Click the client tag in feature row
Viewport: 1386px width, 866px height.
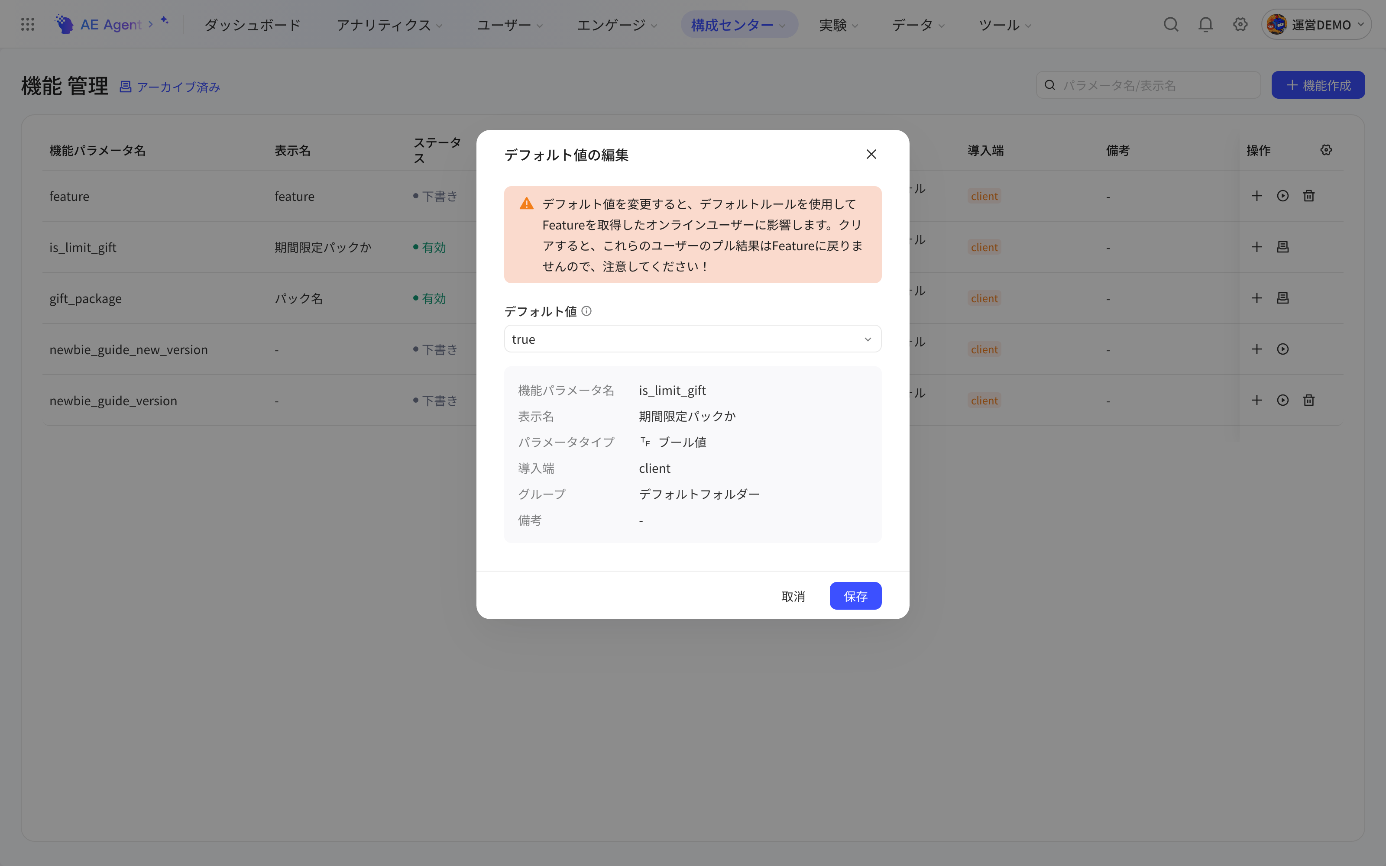point(984,196)
